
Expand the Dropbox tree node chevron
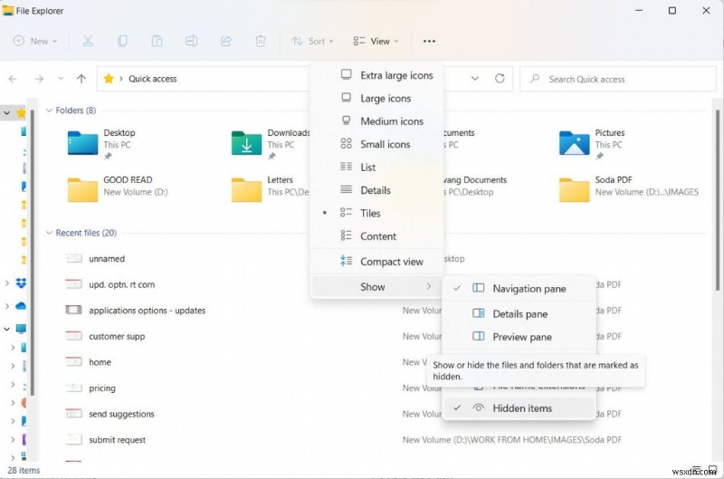(7, 283)
